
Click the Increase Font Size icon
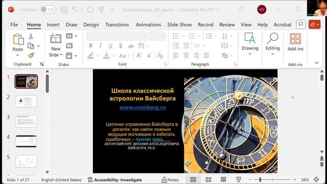click(139, 56)
